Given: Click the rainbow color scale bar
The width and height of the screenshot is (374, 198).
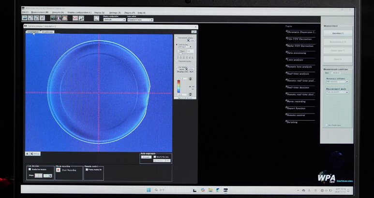Looking at the screenshot, I should pyautogui.click(x=179, y=86).
